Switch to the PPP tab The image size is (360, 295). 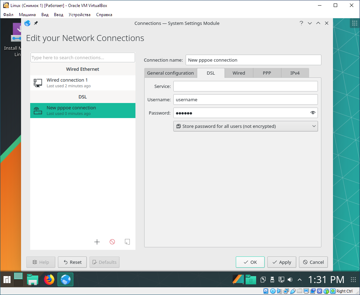coord(267,73)
